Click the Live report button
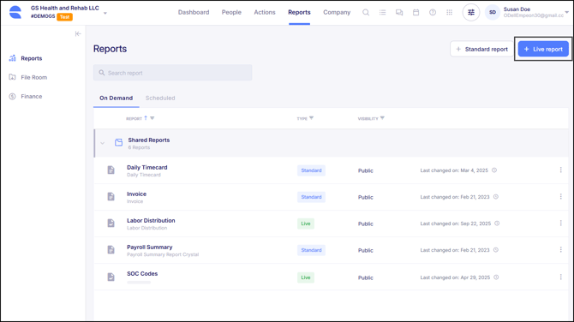The height and width of the screenshot is (322, 574). click(543, 49)
